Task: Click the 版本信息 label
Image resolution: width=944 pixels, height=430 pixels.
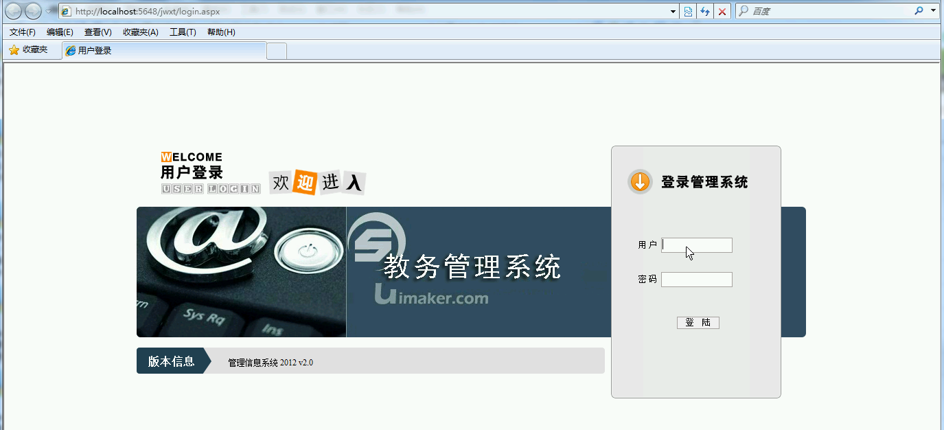Action: [x=172, y=361]
